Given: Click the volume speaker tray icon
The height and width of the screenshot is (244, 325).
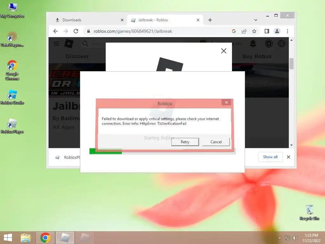Looking at the screenshot, I should (x=295, y=238).
